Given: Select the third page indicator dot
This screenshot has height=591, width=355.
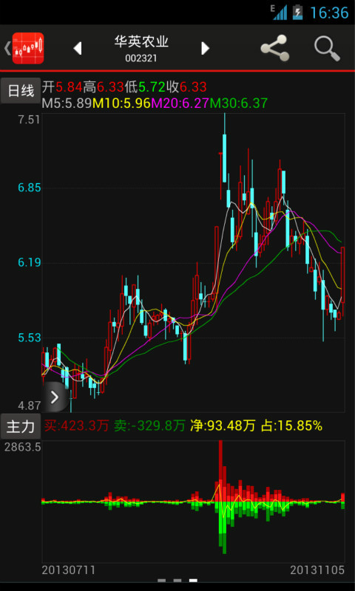Looking at the screenshot, I should 193,581.
